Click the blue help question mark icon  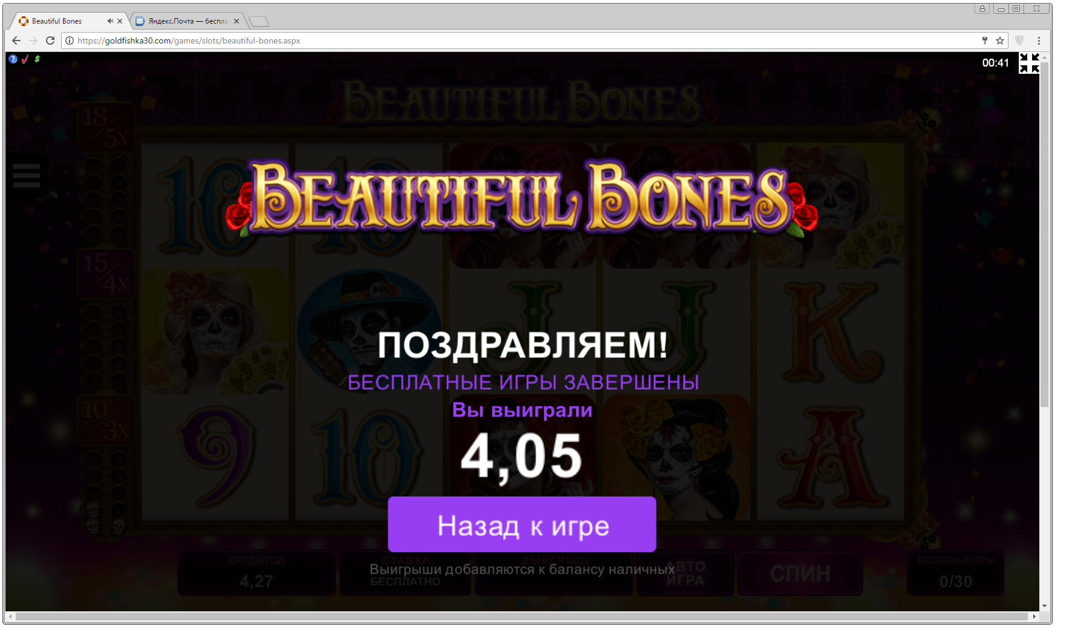coord(13,59)
